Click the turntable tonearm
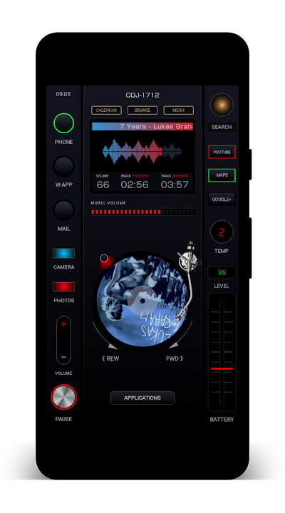This screenshot has height=513, width=285. 187,281
